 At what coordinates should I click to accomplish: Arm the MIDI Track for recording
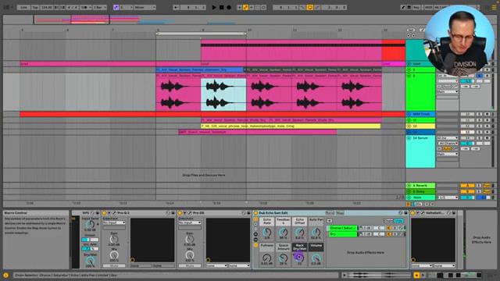[487, 114]
